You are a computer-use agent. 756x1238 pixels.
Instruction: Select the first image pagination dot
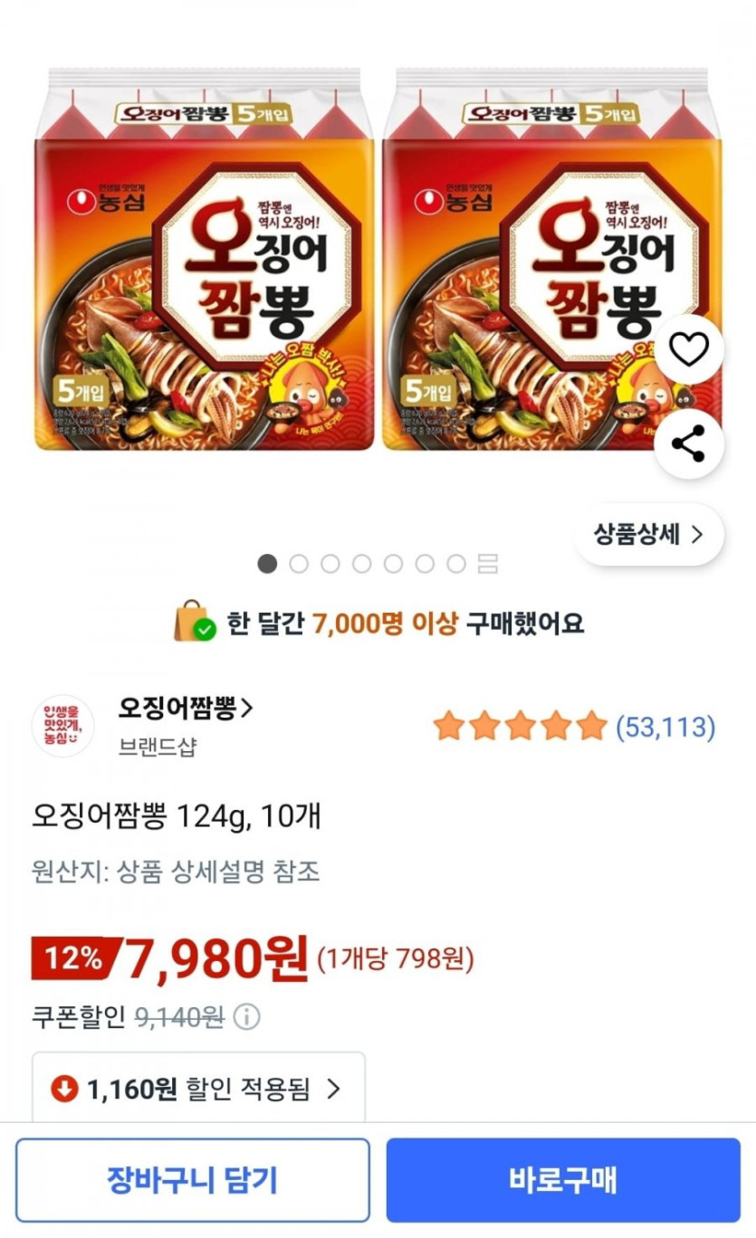coord(267,564)
